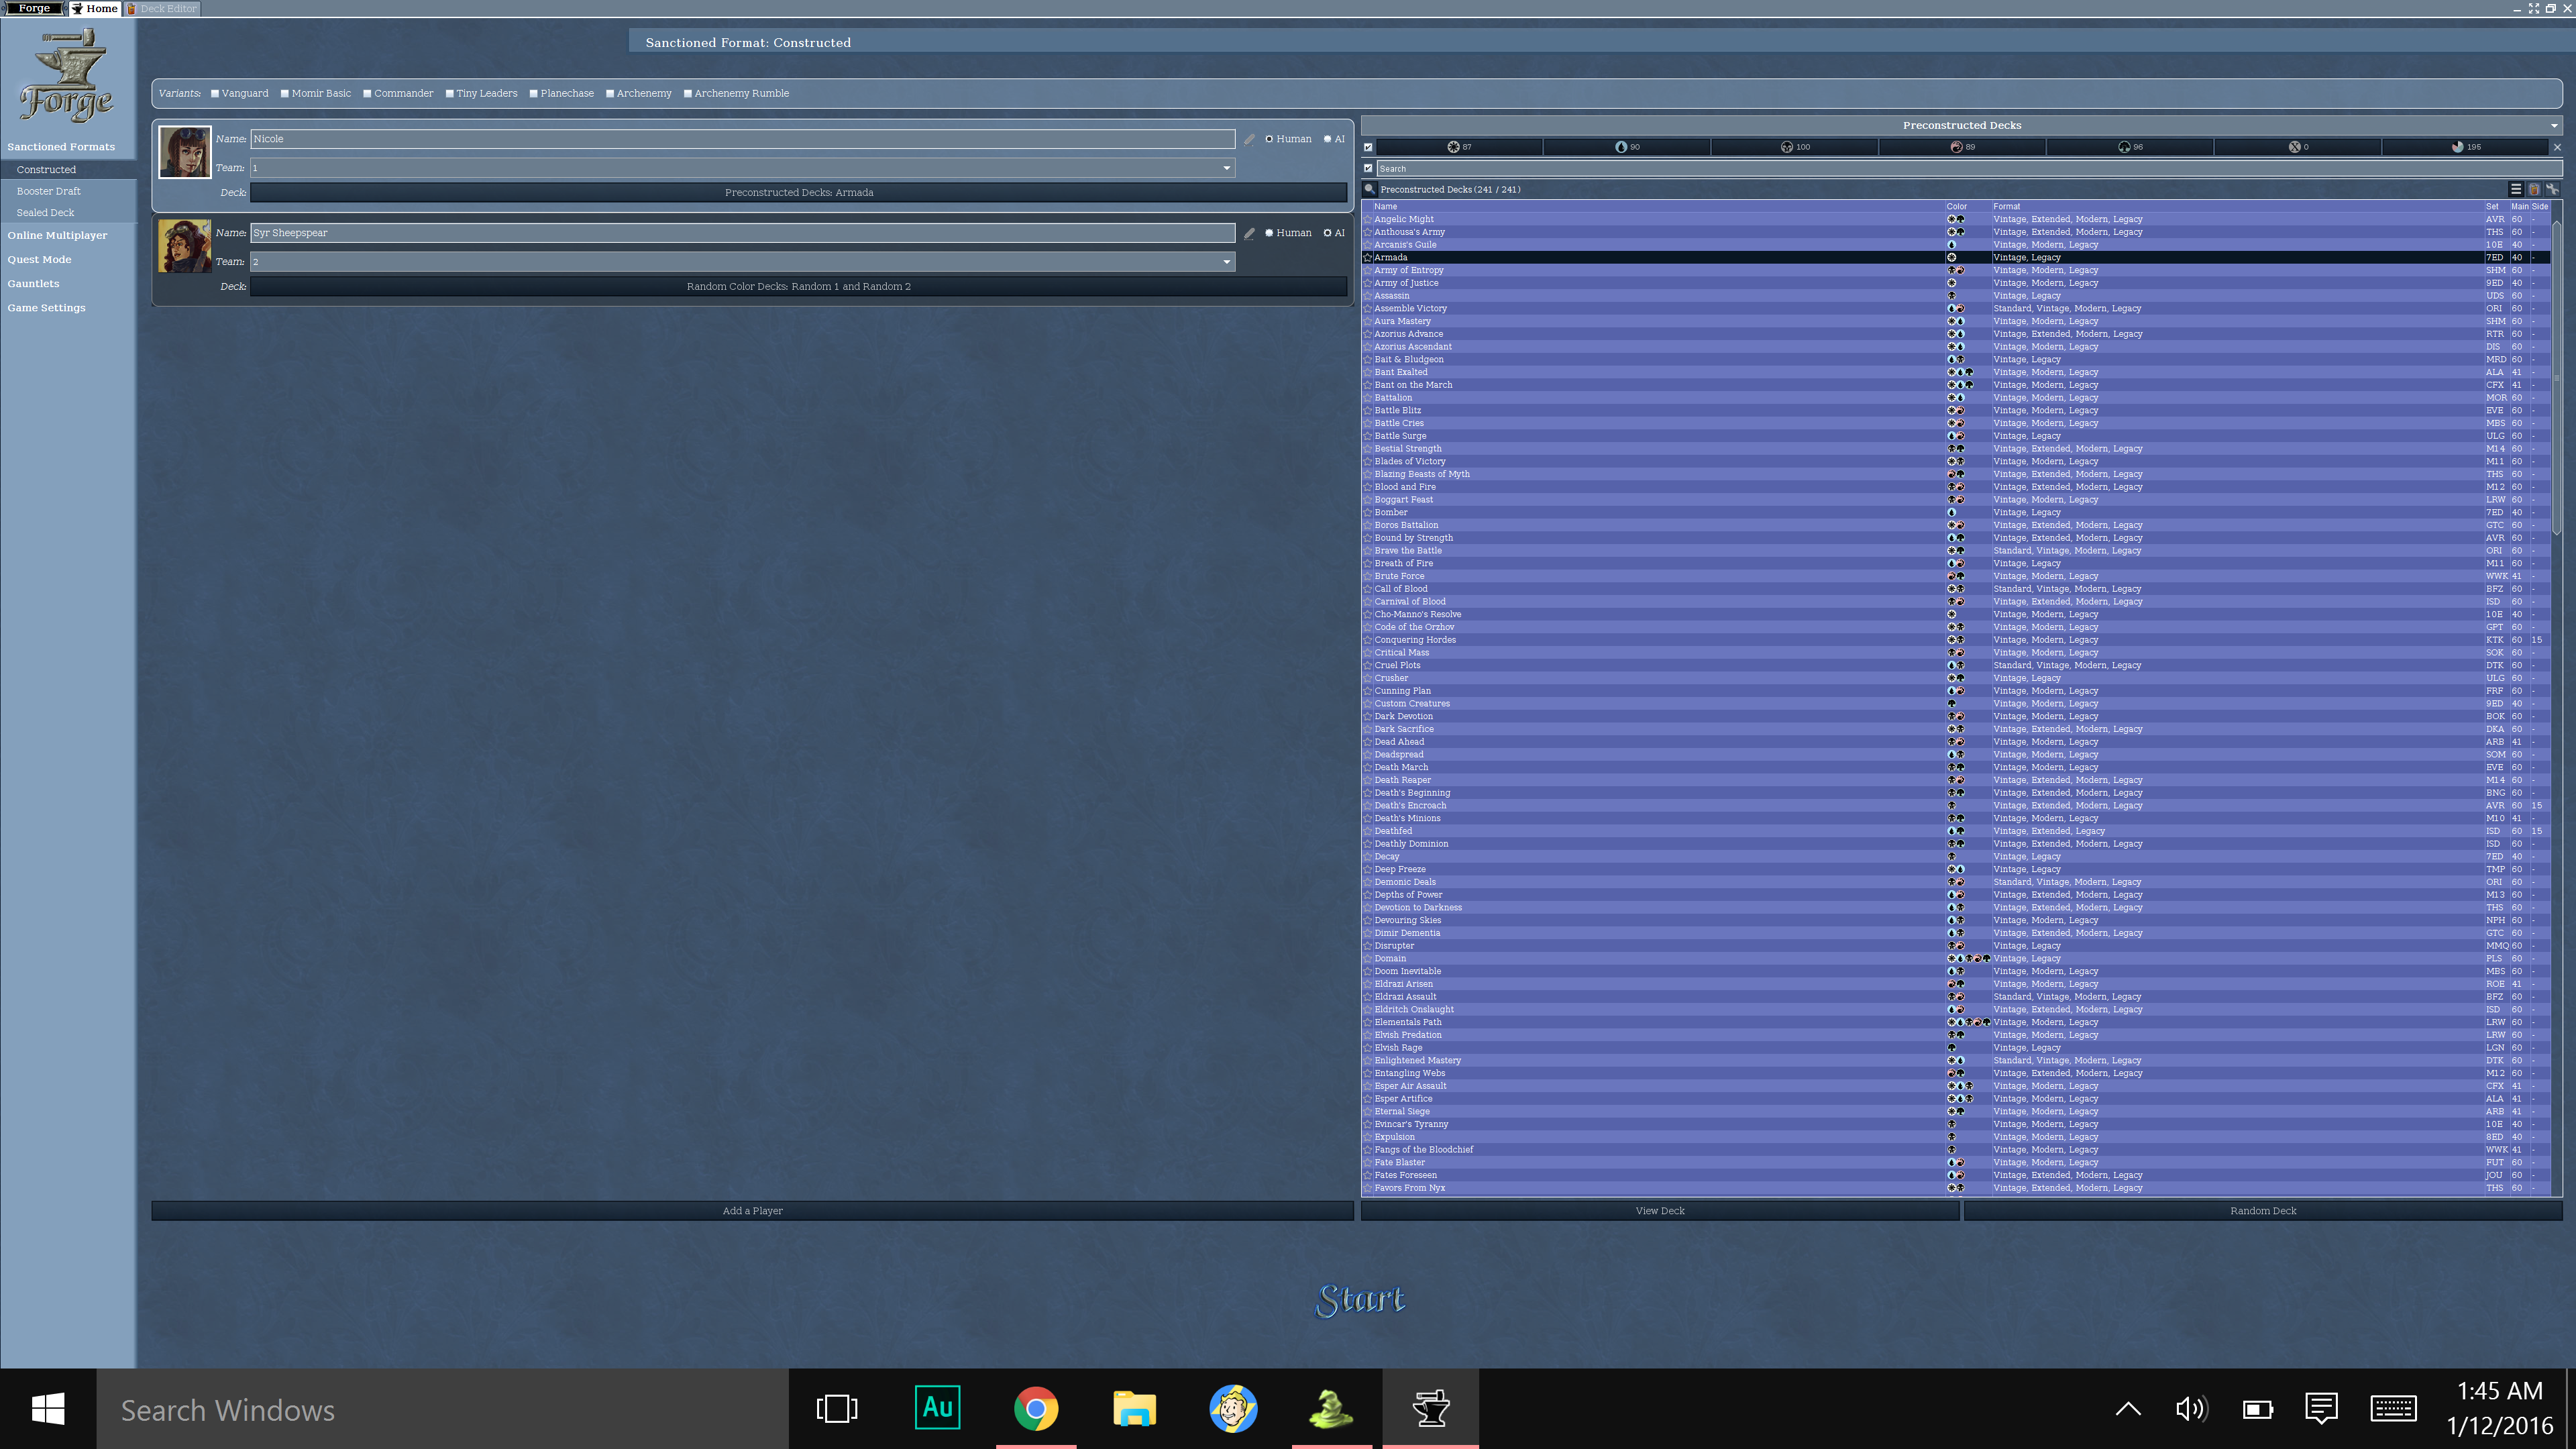The image size is (2576, 1449).
Task: Open the Forge menu
Action: tap(34, 8)
